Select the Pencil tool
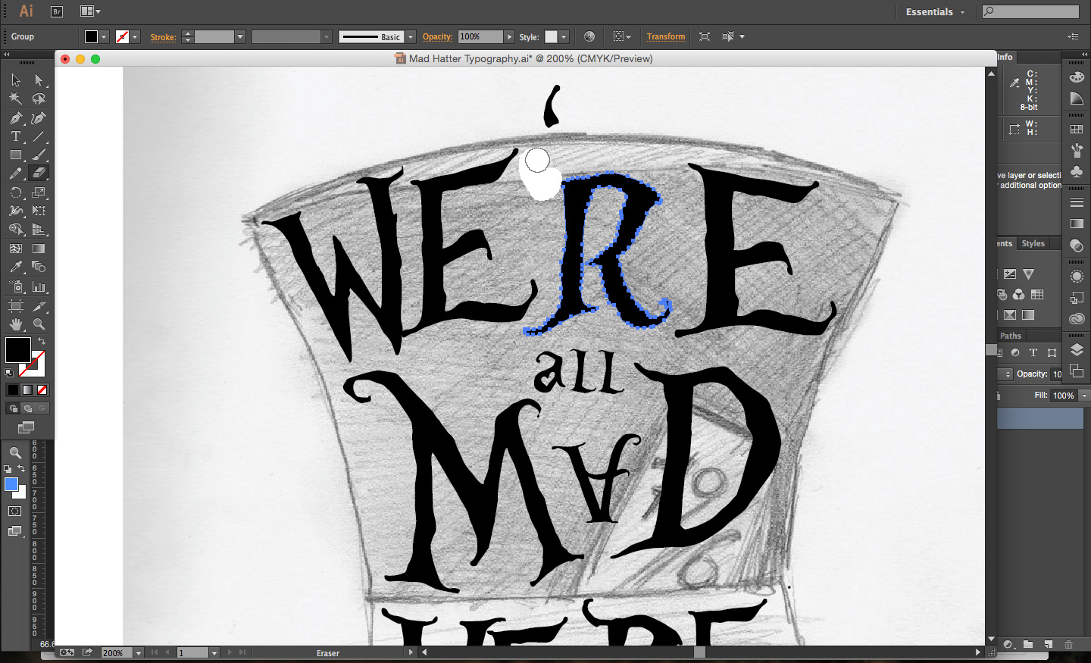 point(16,173)
